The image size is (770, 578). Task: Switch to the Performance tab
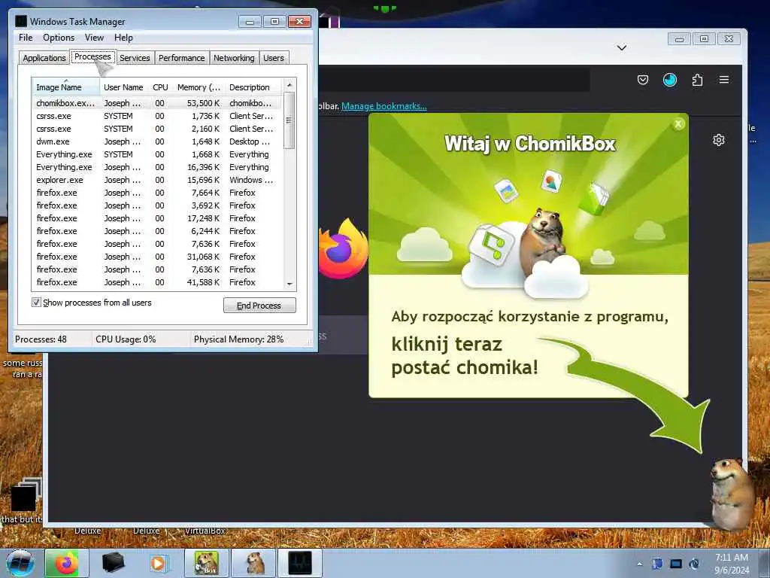pyautogui.click(x=182, y=58)
